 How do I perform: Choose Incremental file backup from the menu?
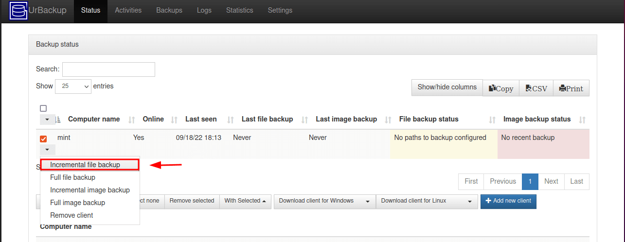point(85,165)
